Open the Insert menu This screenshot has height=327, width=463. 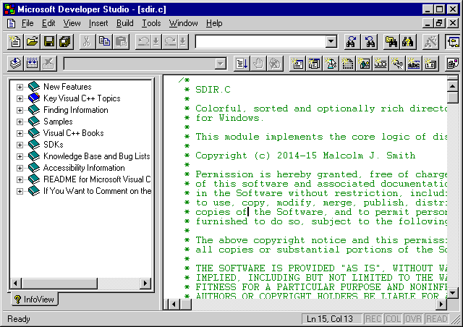pyautogui.click(x=98, y=23)
